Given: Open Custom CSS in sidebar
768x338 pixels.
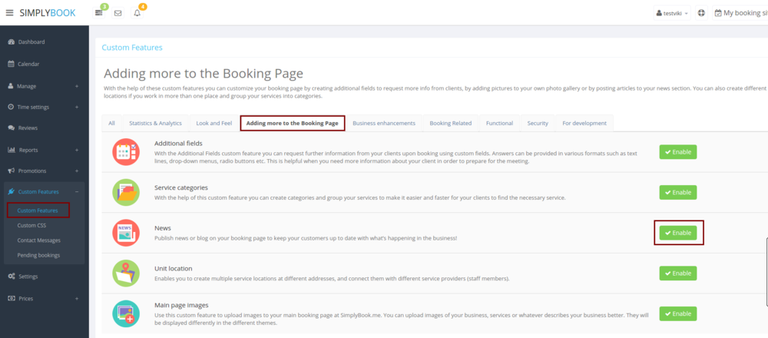Looking at the screenshot, I should click(x=32, y=226).
